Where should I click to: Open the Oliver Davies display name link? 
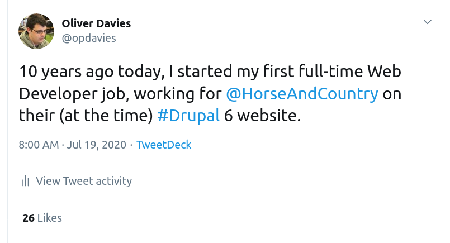[x=96, y=24]
